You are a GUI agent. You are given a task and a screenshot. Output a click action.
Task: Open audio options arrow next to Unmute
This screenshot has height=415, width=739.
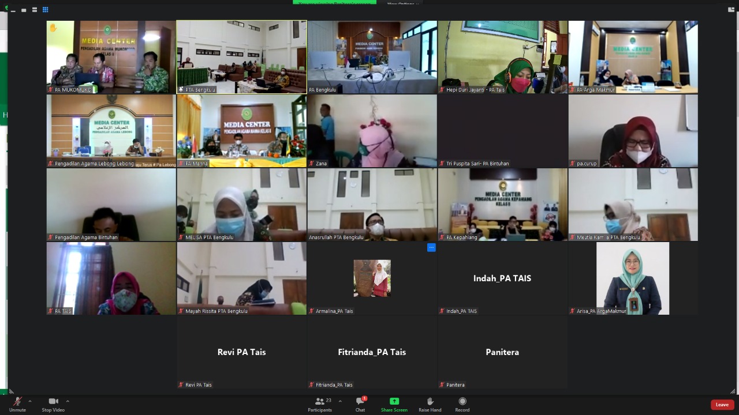point(30,401)
